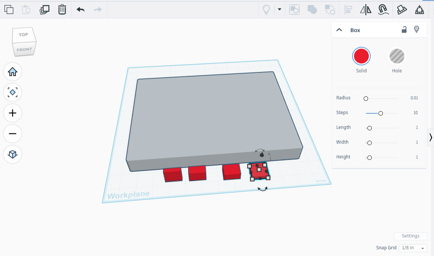The height and width of the screenshot is (256, 434).
Task: Select the second red box from left
Action: coord(197,173)
